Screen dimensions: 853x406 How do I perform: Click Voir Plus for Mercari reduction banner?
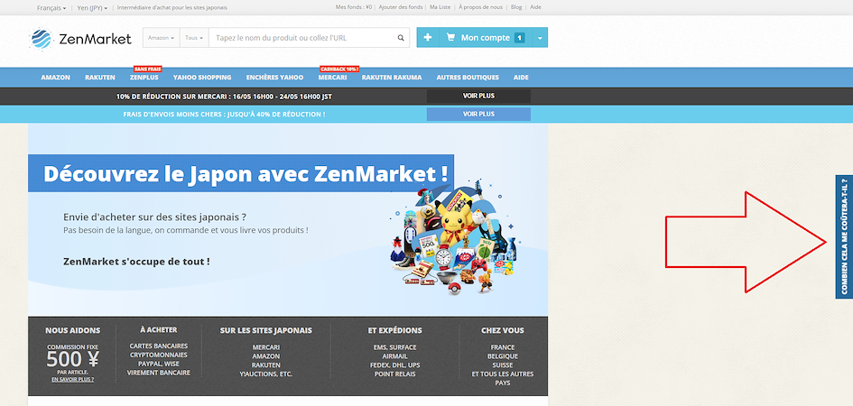point(478,96)
